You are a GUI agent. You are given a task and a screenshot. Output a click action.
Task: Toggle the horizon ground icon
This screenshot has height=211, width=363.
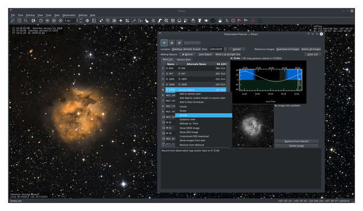[179, 21]
